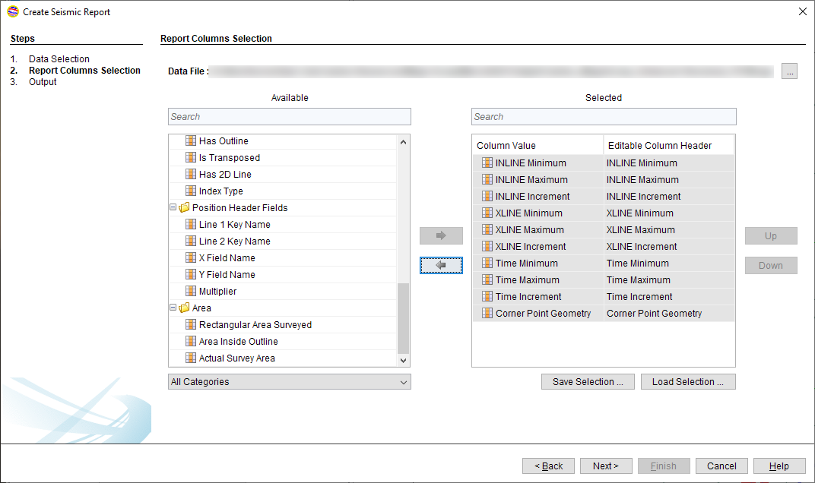Go back with the Back button

548,466
